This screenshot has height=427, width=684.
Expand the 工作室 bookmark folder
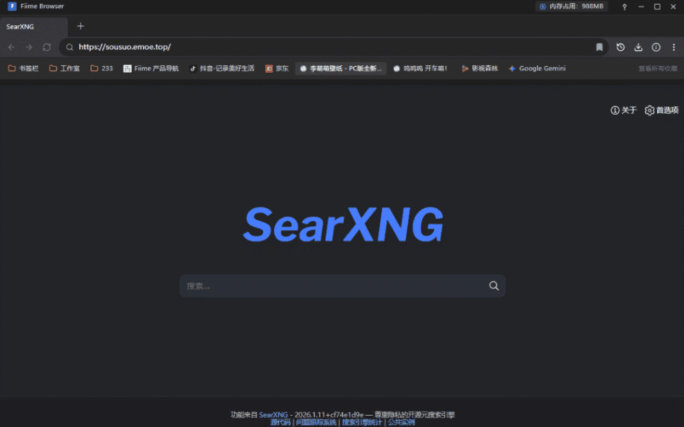click(x=64, y=68)
